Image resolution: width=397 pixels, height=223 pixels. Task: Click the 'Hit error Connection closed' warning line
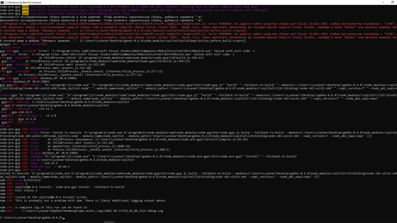[65, 14]
